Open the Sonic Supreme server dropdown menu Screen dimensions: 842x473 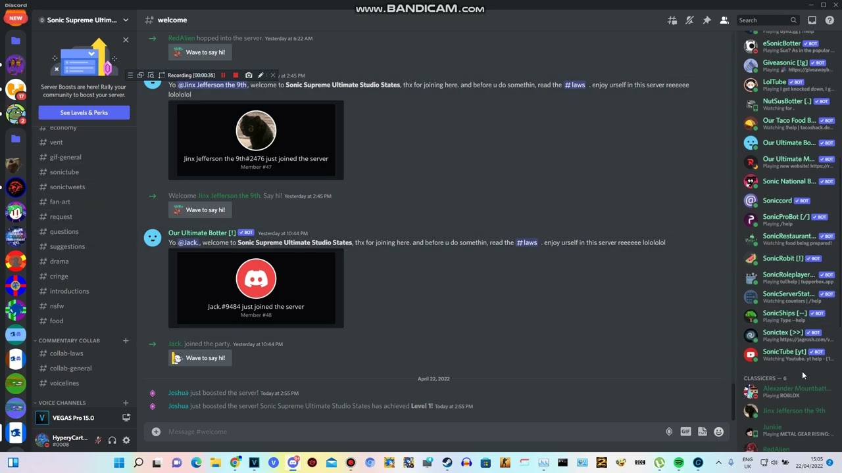coord(126,20)
